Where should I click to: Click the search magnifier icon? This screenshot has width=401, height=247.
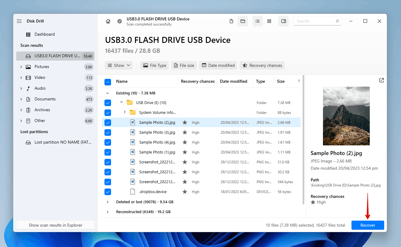[337, 21]
